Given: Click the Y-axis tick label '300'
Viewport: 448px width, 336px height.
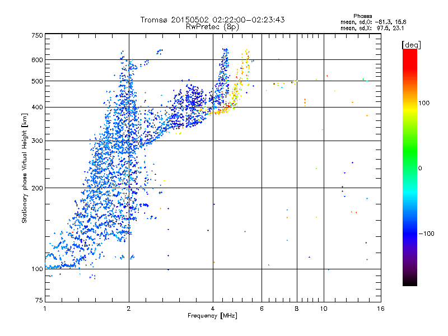Looking at the screenshot, I should [x=37, y=141].
